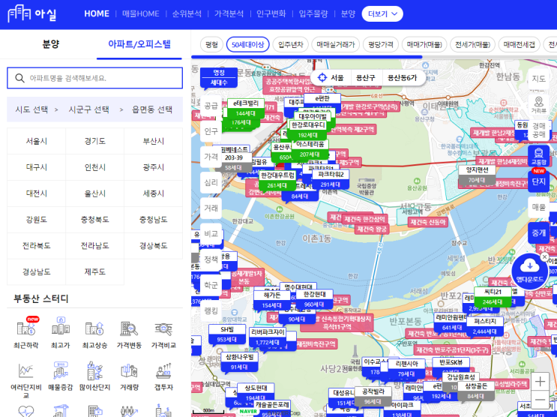Image resolution: width=557 pixels, height=417 pixels.
Task: Toggle the 평당가격 filter chip
Action: tap(380, 44)
